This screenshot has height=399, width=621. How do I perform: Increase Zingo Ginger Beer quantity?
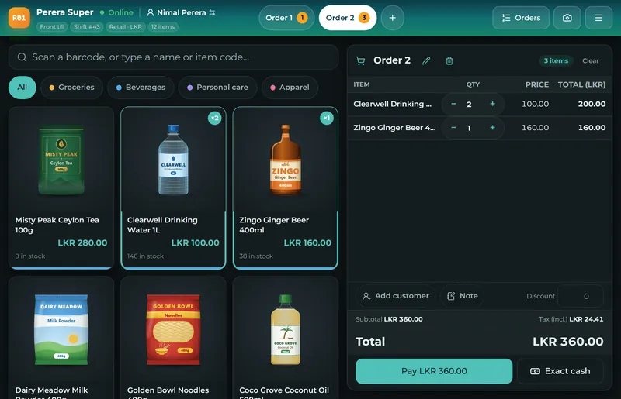(492, 128)
